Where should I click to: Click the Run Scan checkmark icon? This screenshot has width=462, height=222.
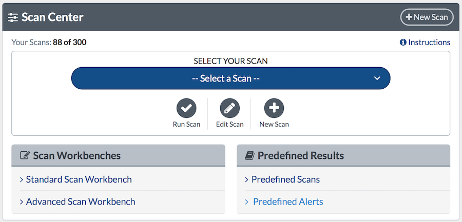(x=186, y=108)
